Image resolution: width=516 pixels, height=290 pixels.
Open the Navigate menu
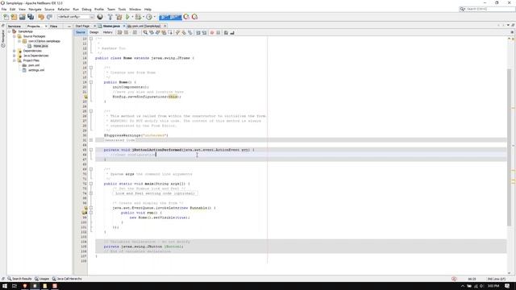(x=35, y=9)
